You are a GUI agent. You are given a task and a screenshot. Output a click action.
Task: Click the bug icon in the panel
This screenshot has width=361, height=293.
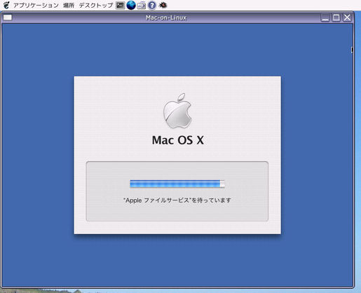point(163,5)
